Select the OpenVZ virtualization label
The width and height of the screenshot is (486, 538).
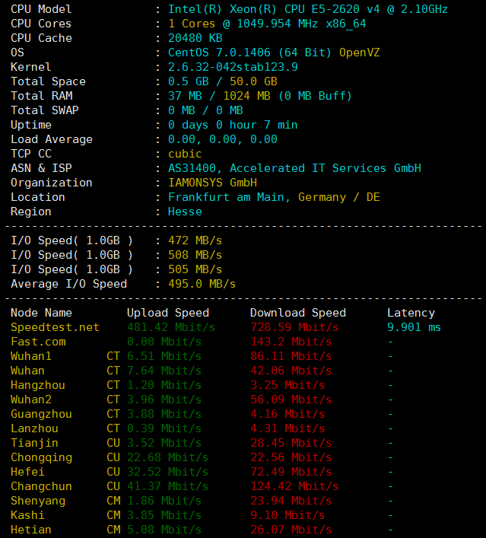[x=360, y=53]
